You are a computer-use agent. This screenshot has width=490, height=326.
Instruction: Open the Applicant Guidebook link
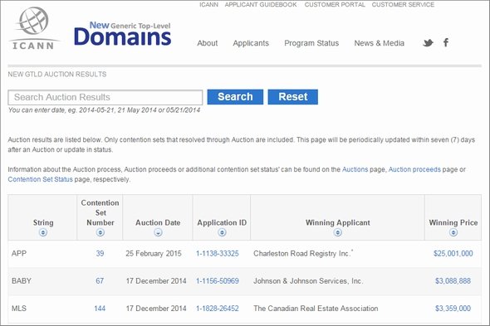point(261,5)
